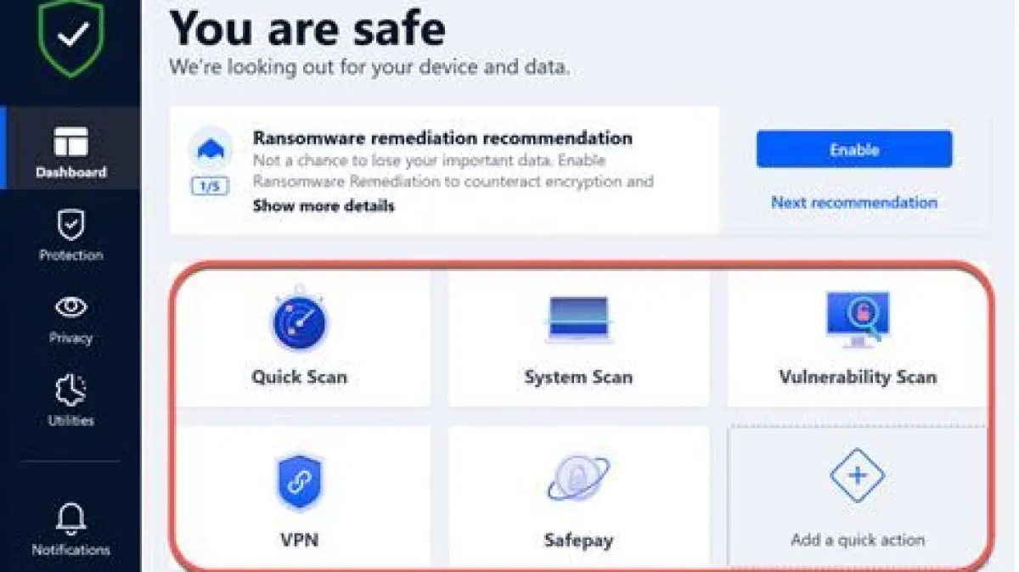
Task: Click the ransomware recommendation icon
Action: coord(209,150)
